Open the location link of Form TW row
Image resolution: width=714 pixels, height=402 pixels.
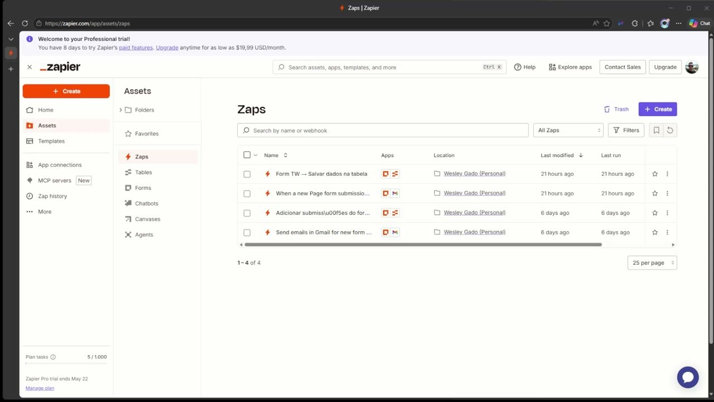point(474,174)
